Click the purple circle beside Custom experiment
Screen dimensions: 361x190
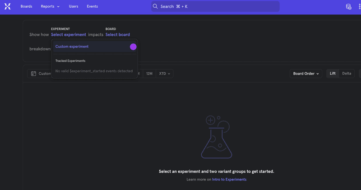133,47
